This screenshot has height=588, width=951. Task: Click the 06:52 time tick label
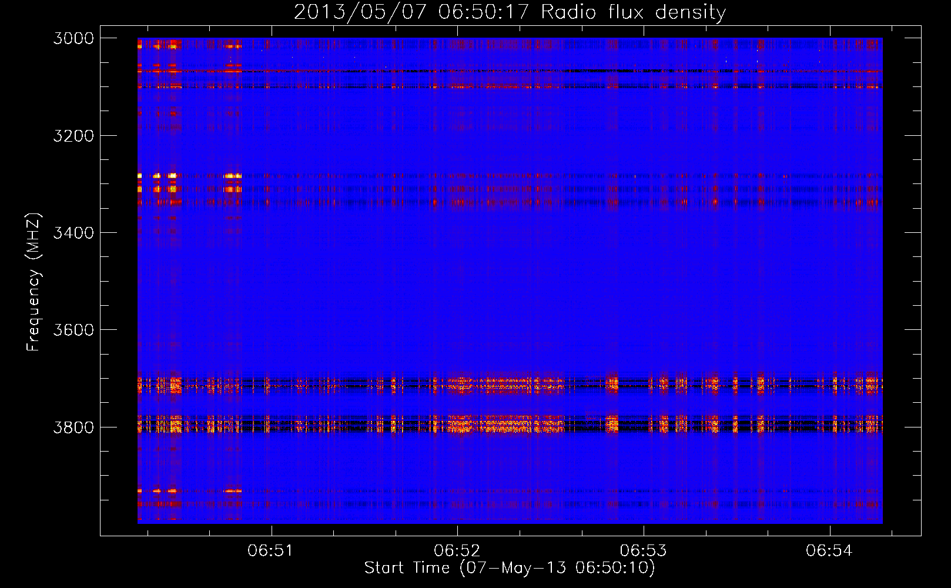[x=457, y=550]
